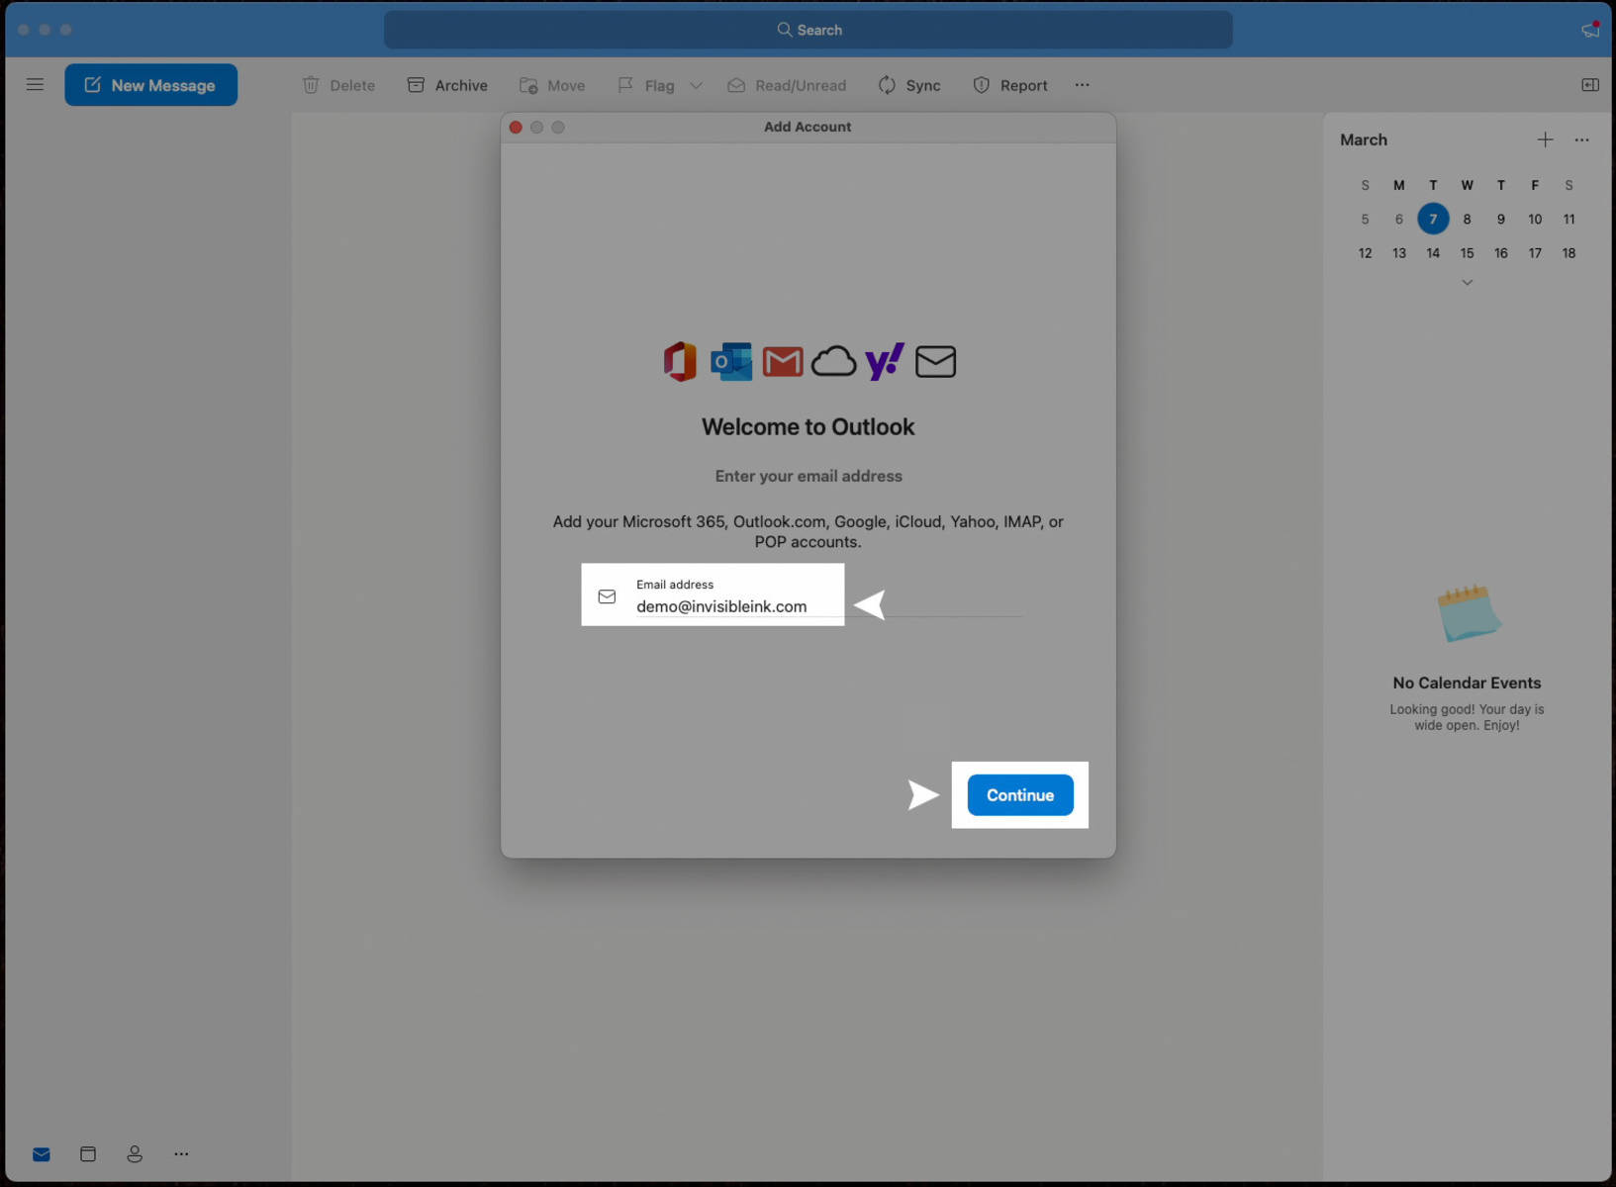Click the iCloud cloud icon
The height and width of the screenshot is (1187, 1616).
[834, 361]
